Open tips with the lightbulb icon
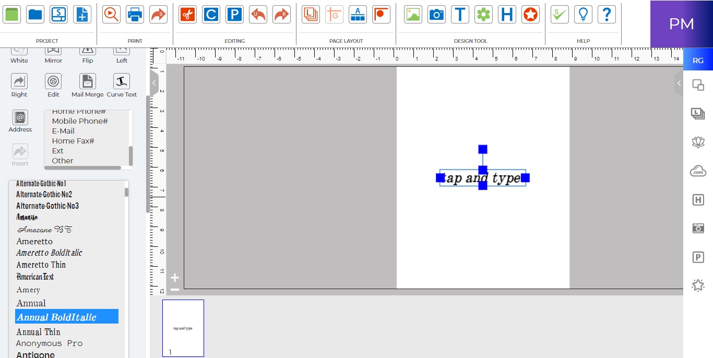The height and width of the screenshot is (358, 713). click(583, 14)
